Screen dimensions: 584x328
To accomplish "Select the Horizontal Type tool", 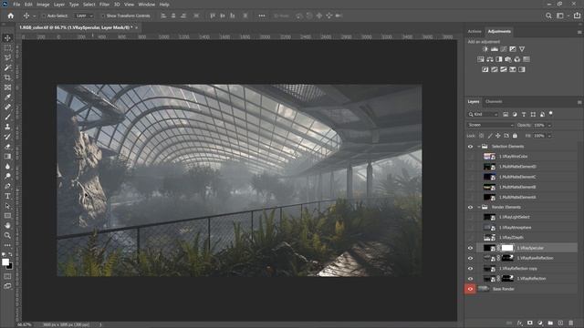I will pos(7,196).
